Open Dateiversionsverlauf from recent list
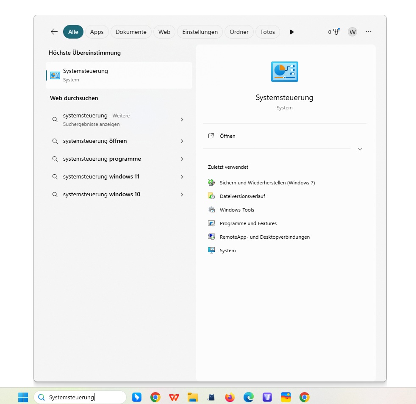Viewport: 416px width, 404px height. (x=242, y=196)
